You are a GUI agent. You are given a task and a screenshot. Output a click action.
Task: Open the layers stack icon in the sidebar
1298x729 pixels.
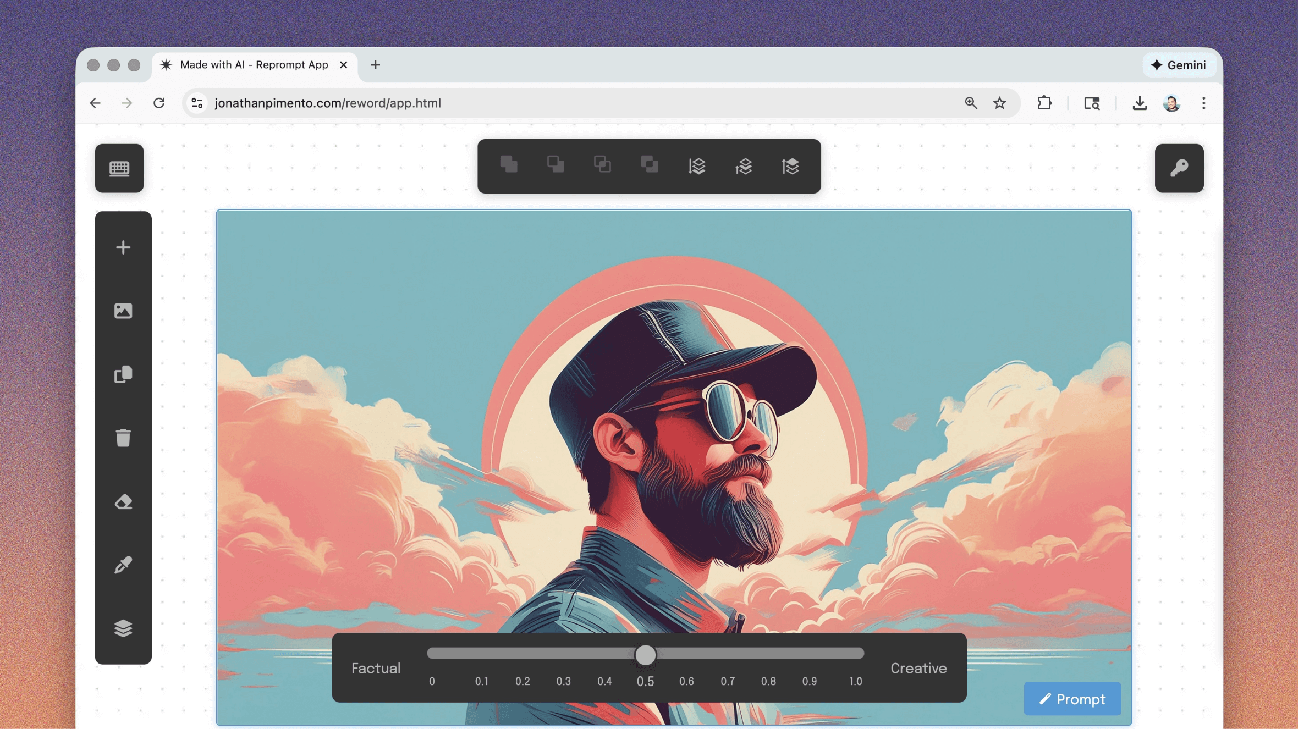[123, 628]
